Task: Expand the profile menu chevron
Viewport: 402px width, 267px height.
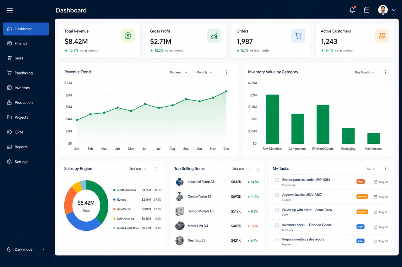Action: (394, 10)
